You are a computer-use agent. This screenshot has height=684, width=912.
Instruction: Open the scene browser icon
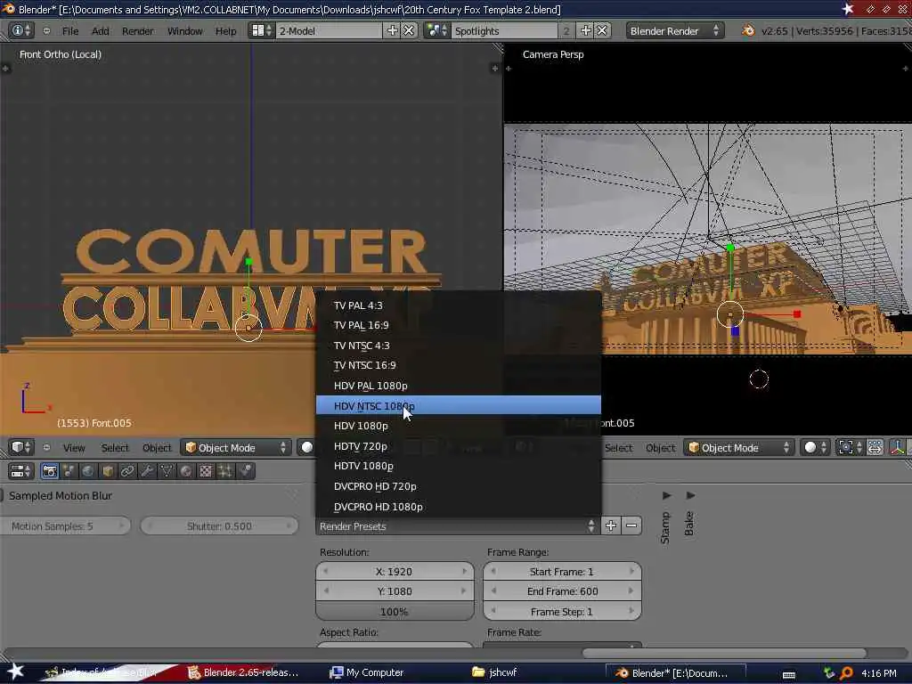[436, 30]
